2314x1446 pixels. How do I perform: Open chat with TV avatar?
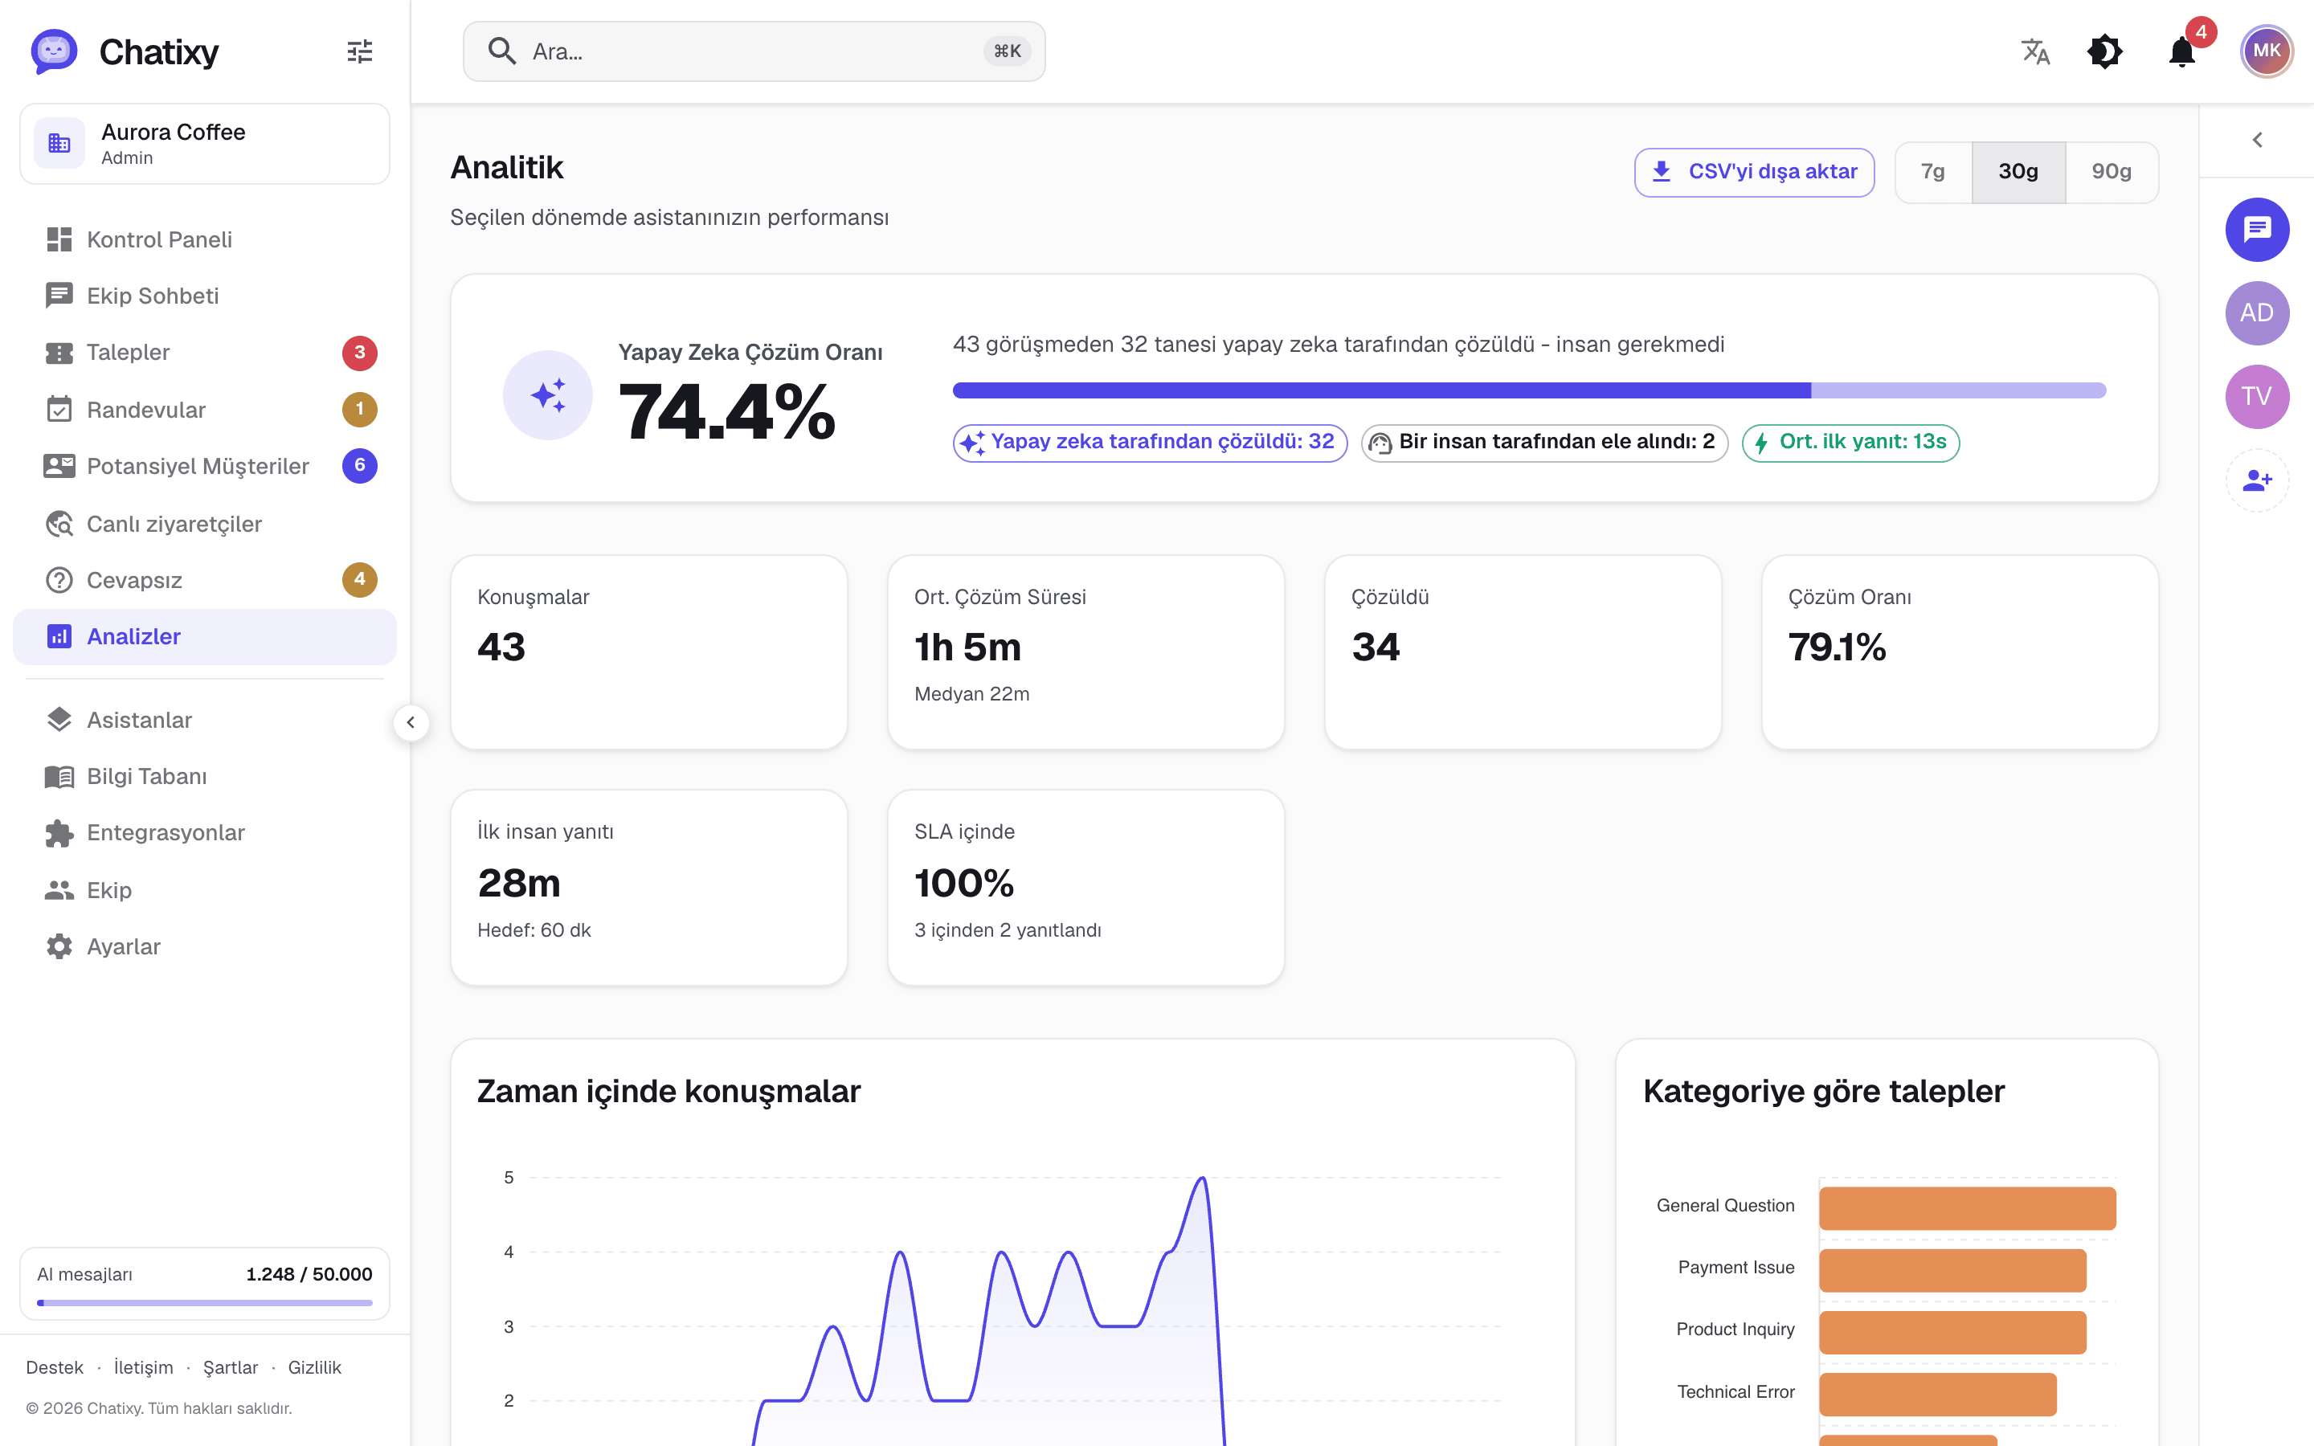coord(2257,396)
